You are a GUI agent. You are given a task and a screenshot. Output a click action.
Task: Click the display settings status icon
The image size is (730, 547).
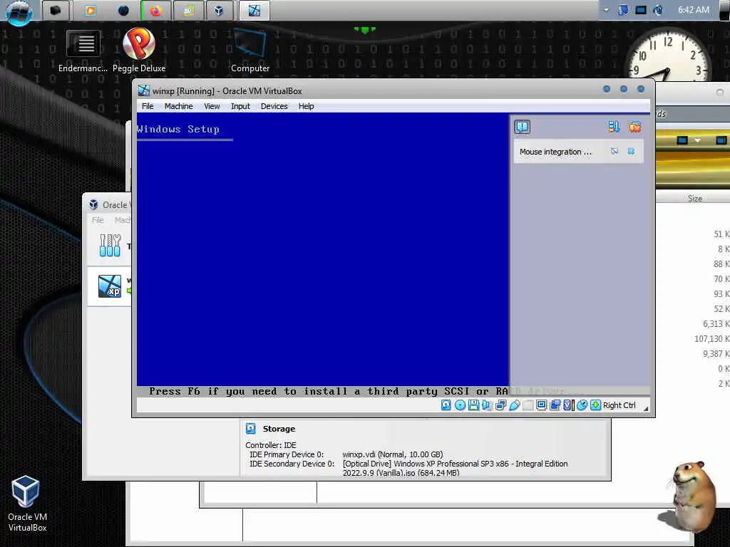coord(541,405)
